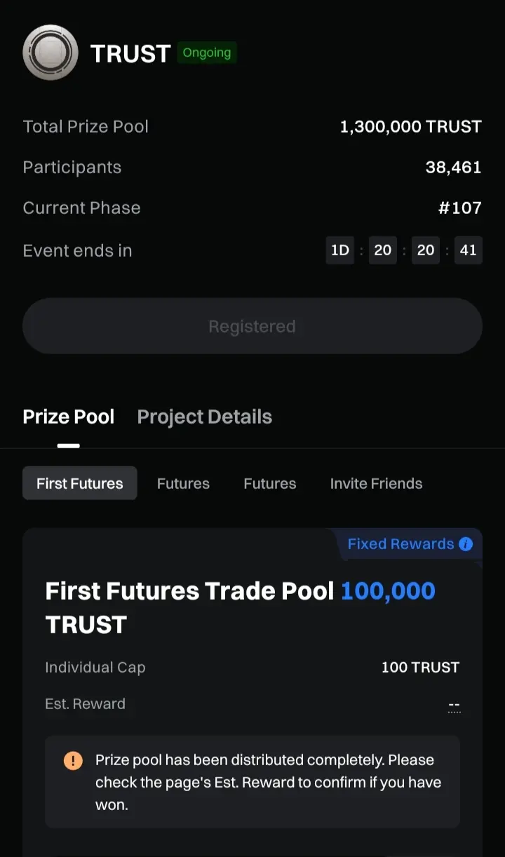Click the Fixed Rewards label
The image size is (505, 857).
pyautogui.click(x=400, y=544)
